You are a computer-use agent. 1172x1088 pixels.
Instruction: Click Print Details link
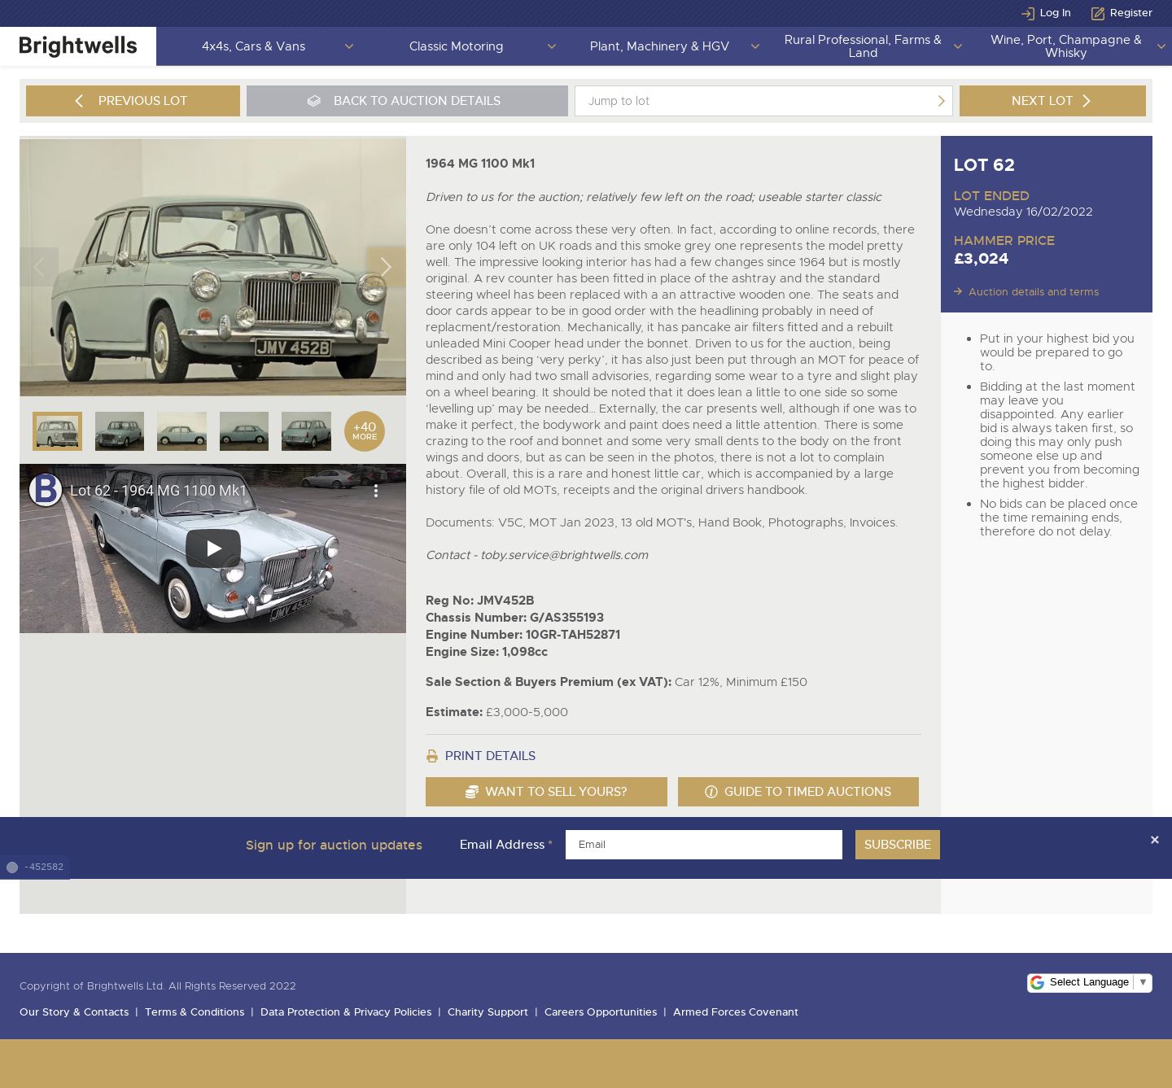click(x=490, y=756)
